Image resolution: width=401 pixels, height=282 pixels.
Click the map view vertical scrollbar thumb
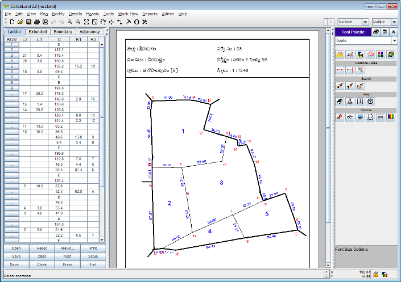[x=328, y=128]
